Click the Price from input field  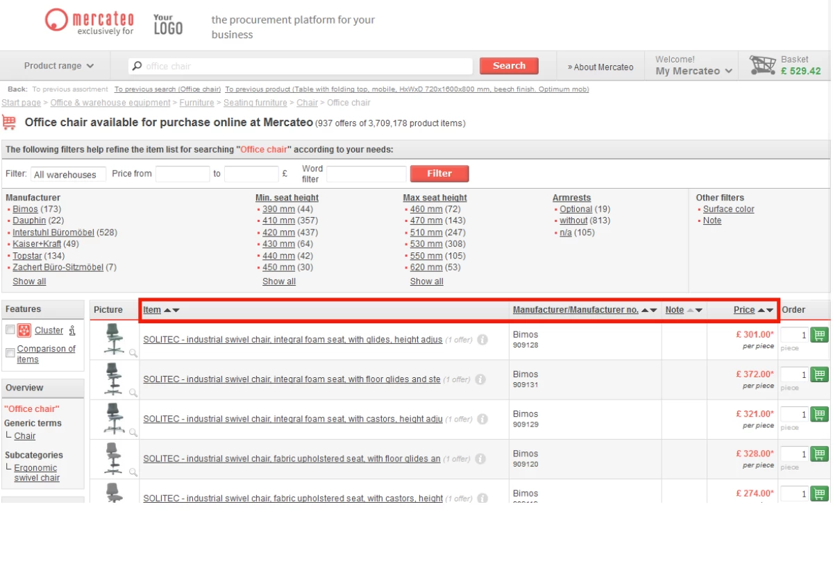pos(182,174)
